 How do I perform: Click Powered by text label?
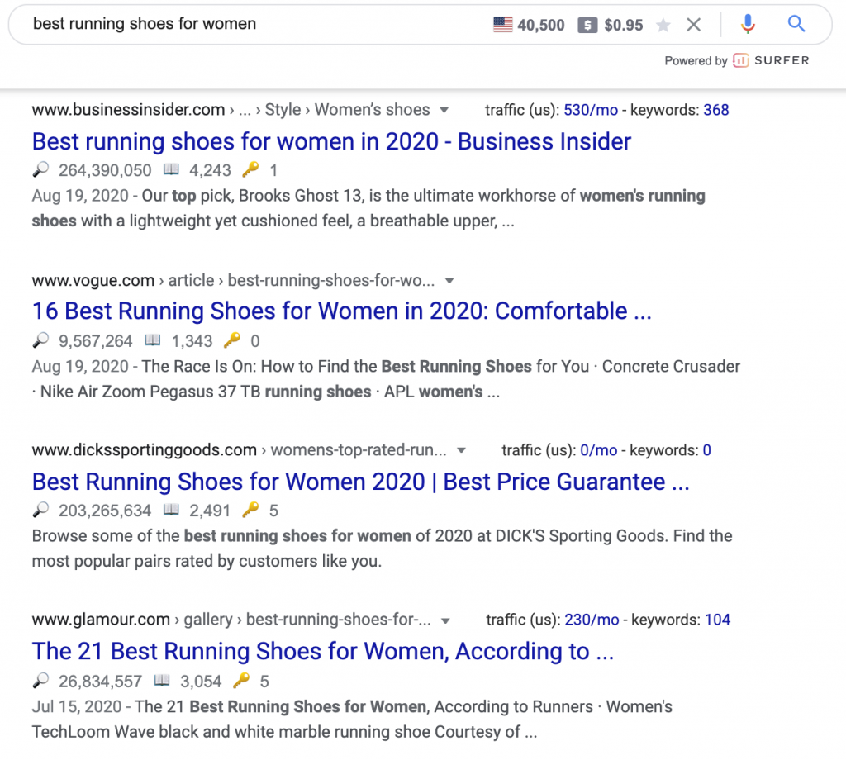click(x=696, y=60)
